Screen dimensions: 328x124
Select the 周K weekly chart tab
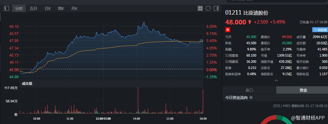(x=61, y=8)
